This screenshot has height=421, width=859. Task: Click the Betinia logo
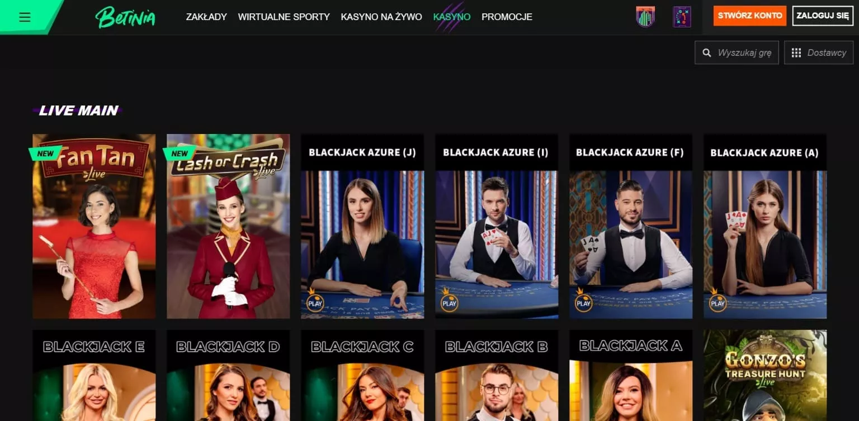[x=125, y=17]
